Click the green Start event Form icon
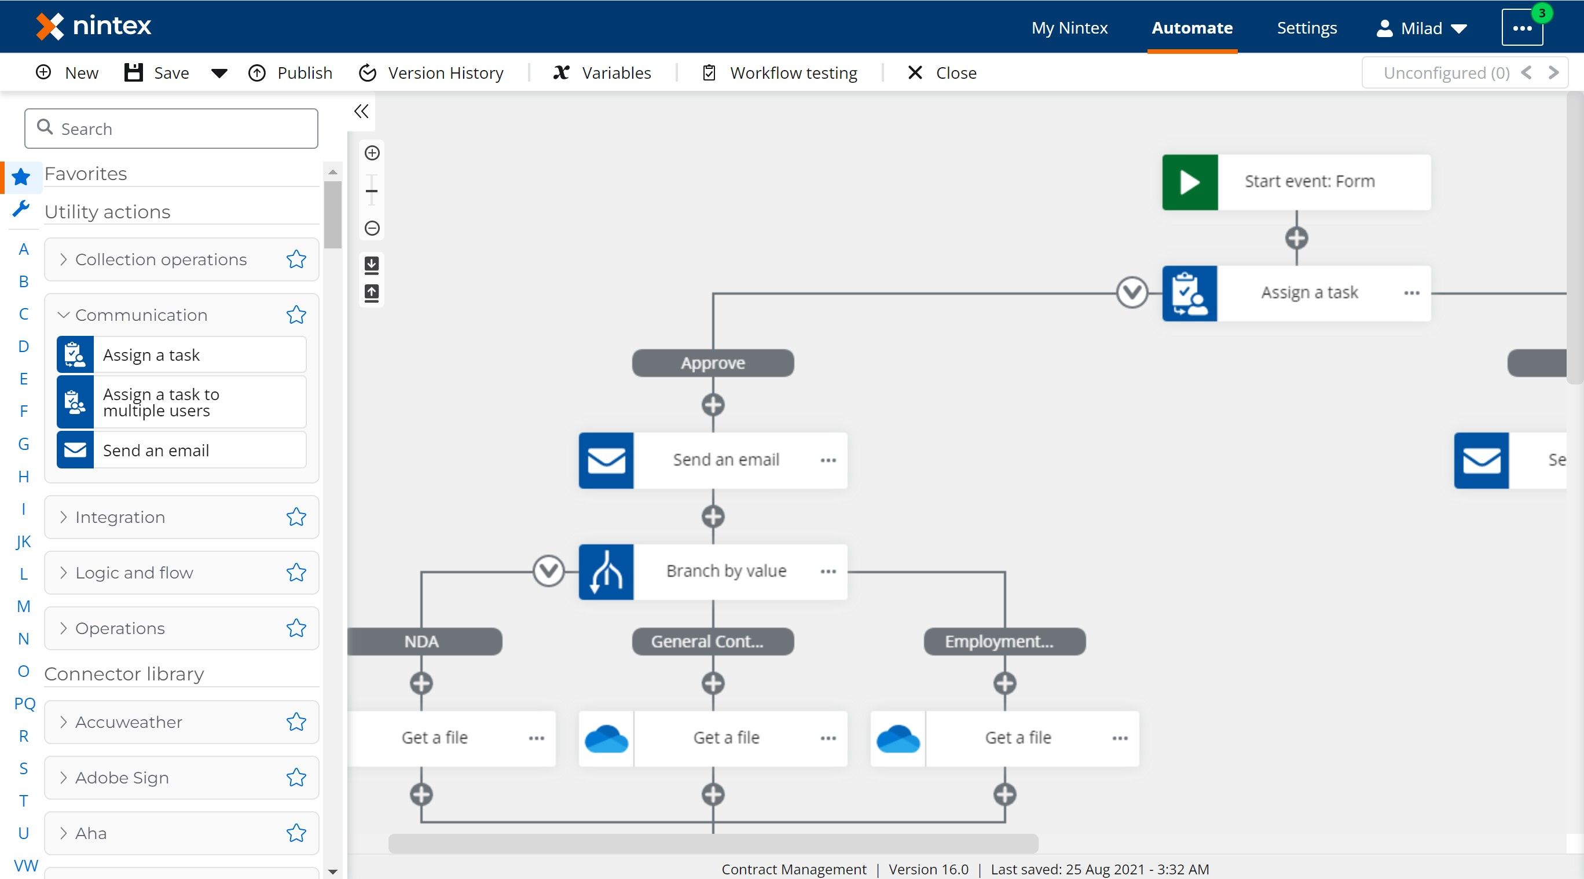Viewport: 1584px width, 879px height. pos(1189,181)
